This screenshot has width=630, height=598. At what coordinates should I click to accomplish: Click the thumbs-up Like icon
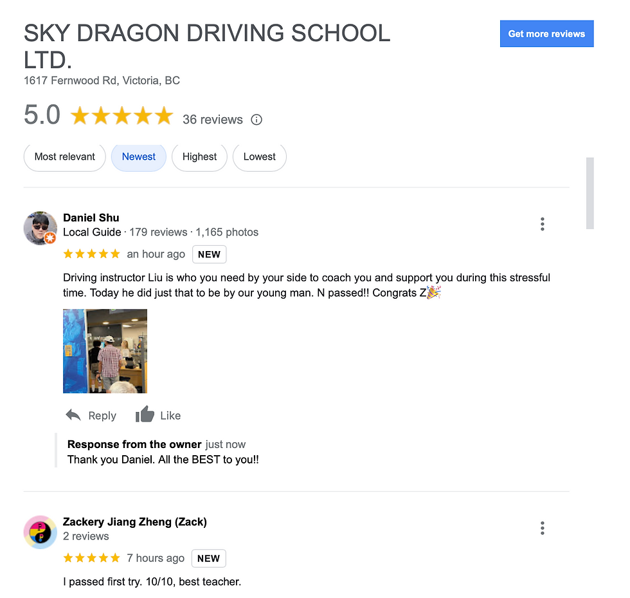(x=145, y=414)
